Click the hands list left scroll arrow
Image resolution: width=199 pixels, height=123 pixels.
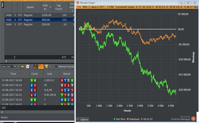click(2, 112)
